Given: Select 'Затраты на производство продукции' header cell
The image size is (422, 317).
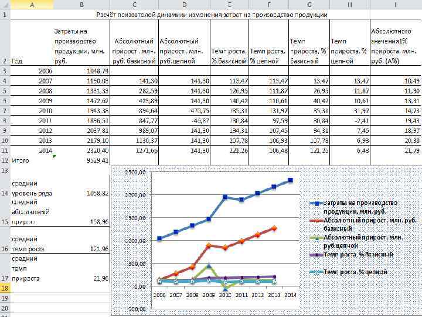Looking at the screenshot, I should [81, 42].
